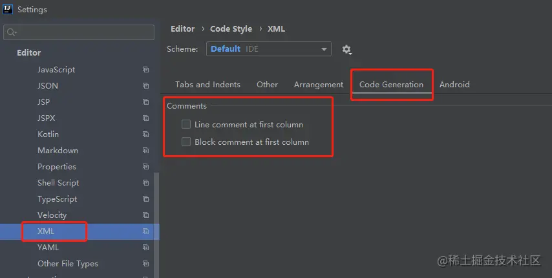Click the copy icon beside JSON

[x=145, y=86]
